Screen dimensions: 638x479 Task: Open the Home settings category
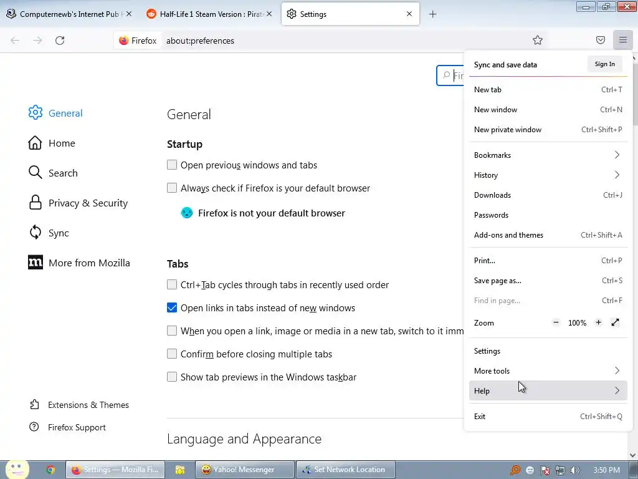pyautogui.click(x=52, y=143)
